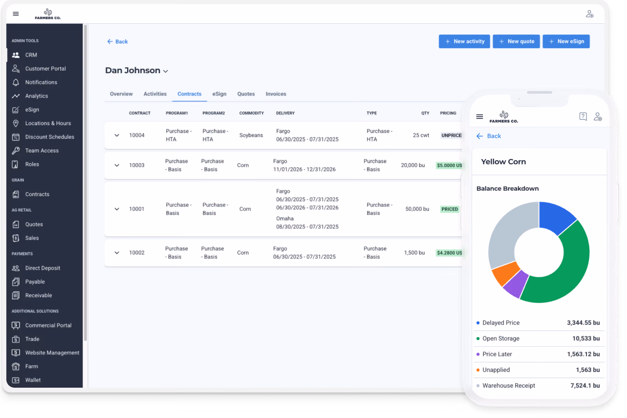
Task: Select the Delayed Price legend row
Action: [x=539, y=323]
